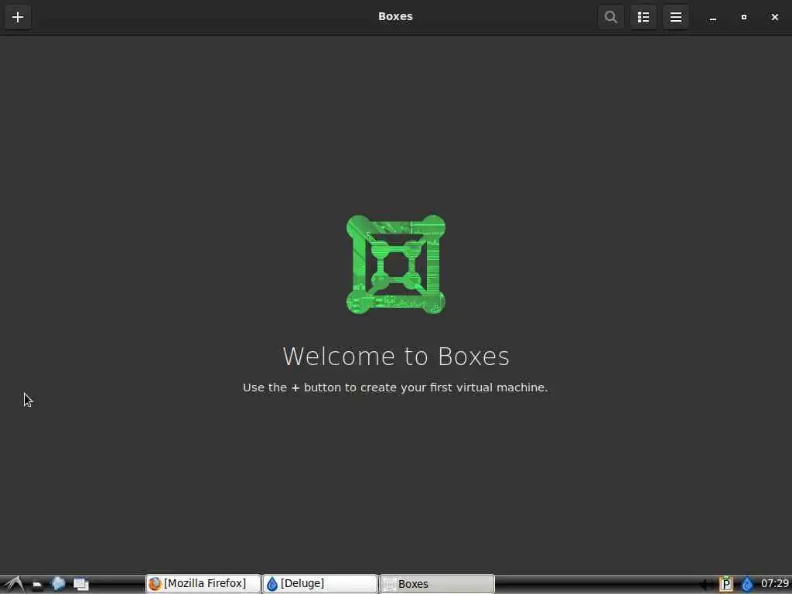Minimize the Boxes window
Viewport: 792px width, 594px height.
(x=712, y=17)
